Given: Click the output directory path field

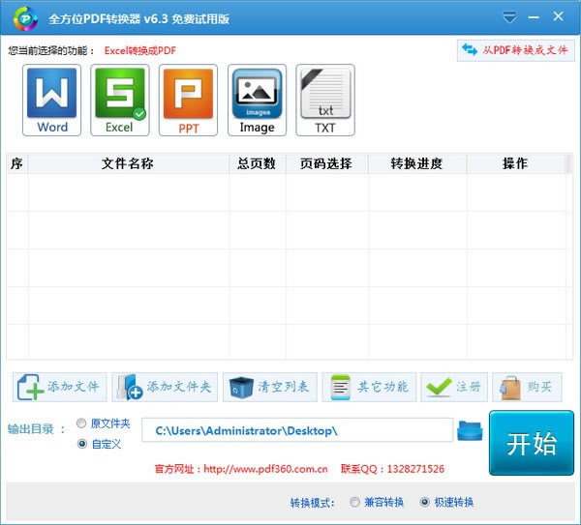Looking at the screenshot, I should coord(296,430).
